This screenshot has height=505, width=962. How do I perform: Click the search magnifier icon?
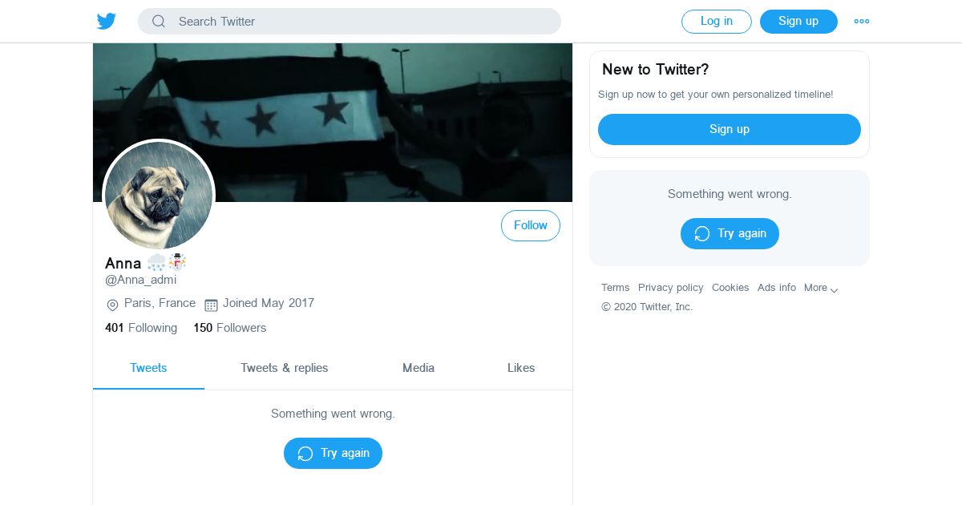159,22
